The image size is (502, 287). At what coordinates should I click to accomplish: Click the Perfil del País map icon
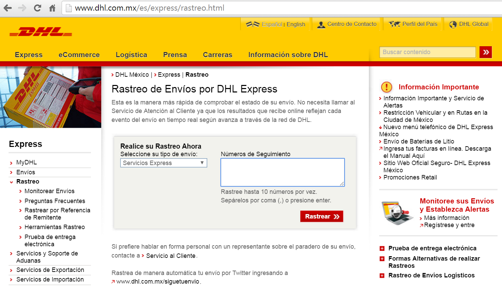[394, 24]
